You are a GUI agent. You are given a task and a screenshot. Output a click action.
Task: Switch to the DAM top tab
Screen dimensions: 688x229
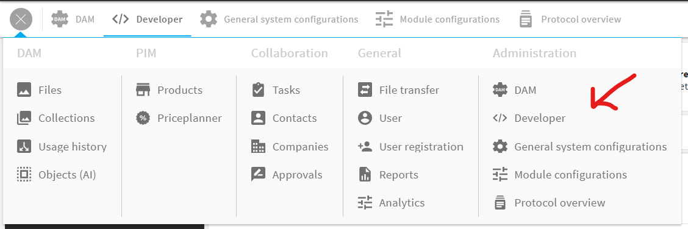pyautogui.click(x=73, y=19)
